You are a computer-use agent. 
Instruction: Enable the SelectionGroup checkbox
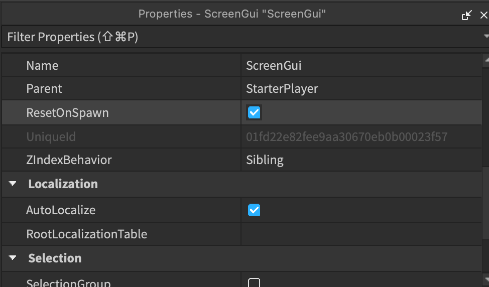(255, 283)
